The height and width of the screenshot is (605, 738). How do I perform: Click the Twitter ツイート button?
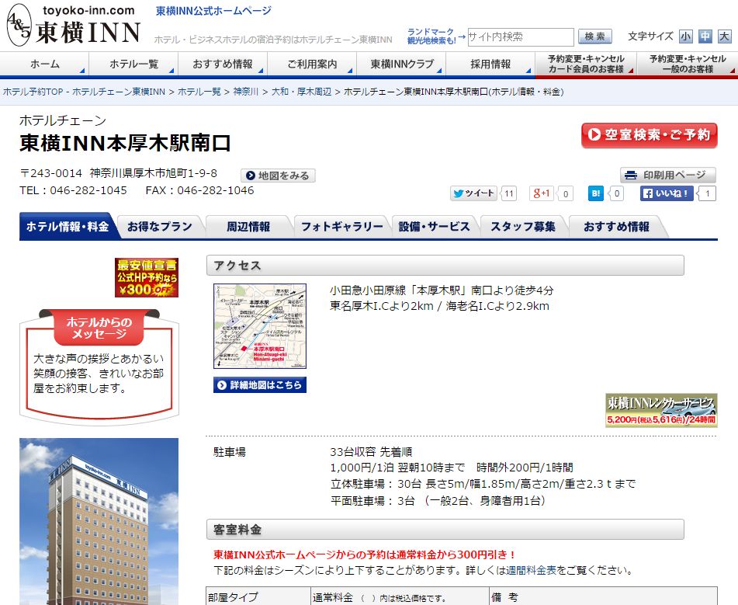coord(473,193)
